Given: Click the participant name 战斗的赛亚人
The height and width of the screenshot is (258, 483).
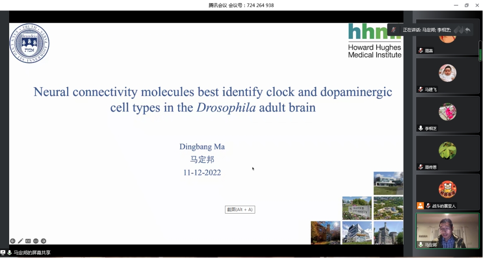Looking at the screenshot, I should pyautogui.click(x=444, y=206).
